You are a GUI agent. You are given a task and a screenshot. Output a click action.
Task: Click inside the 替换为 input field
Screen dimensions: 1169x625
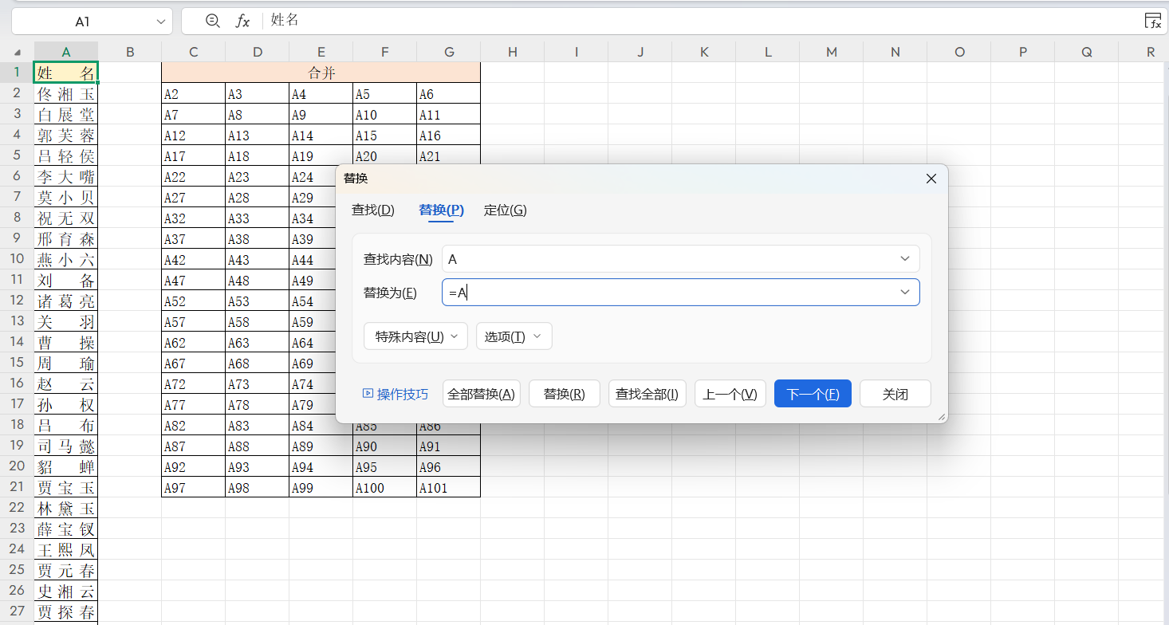(638, 292)
